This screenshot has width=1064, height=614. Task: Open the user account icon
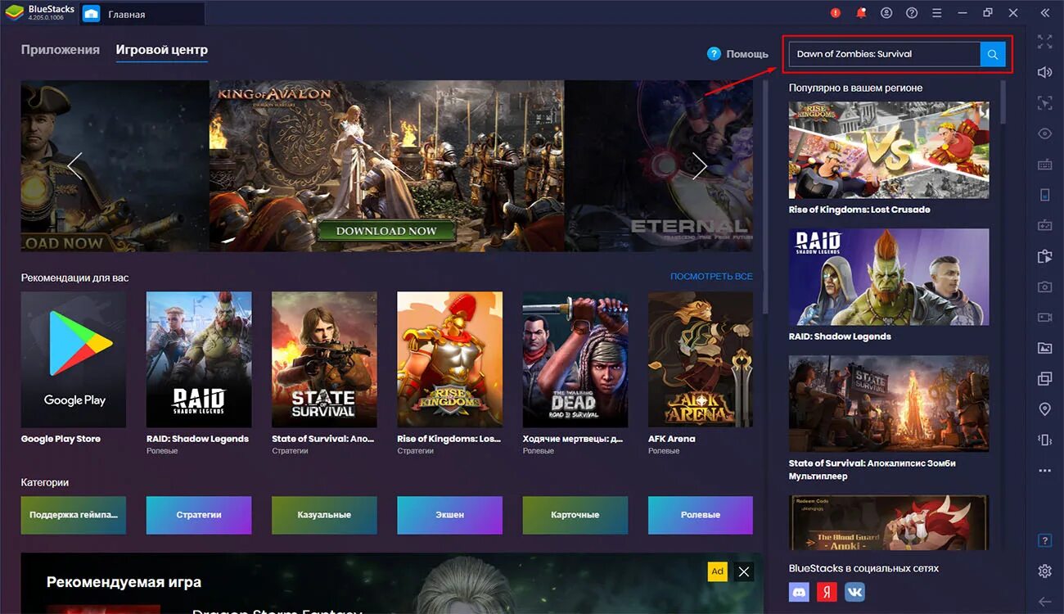point(886,13)
